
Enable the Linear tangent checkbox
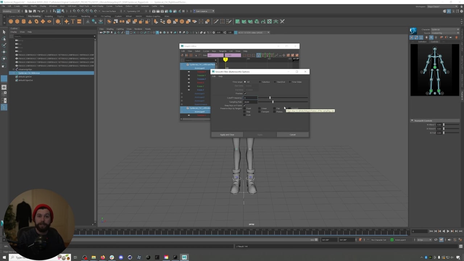tap(260, 108)
